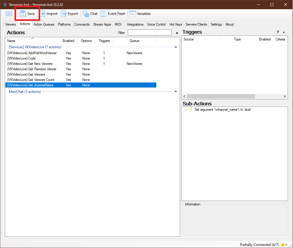293x248 pixels.
Task: Click the Import arrow icon
Action: click(43, 14)
